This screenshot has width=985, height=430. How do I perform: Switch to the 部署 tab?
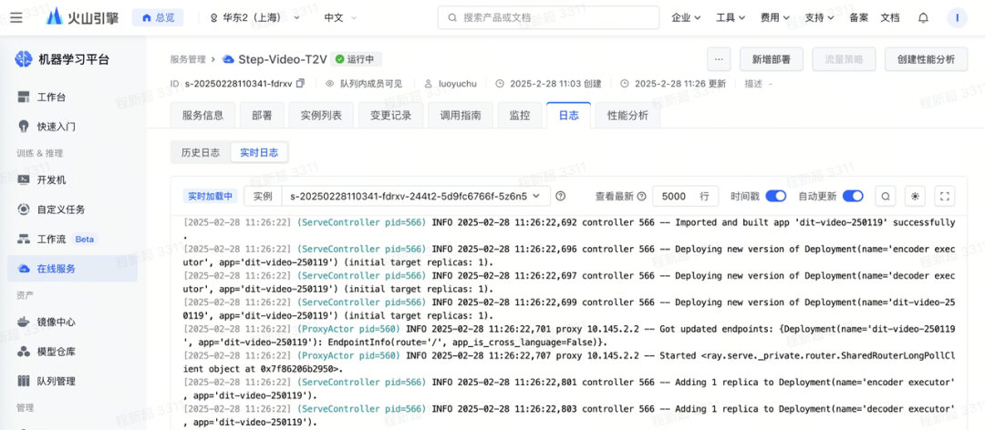coord(262,116)
